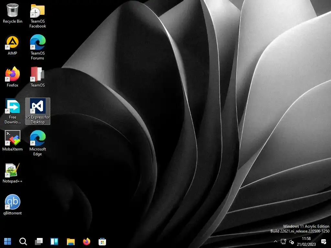Launch Firefox from the taskbar
Viewport: 331px width, 248px height.
point(87,242)
